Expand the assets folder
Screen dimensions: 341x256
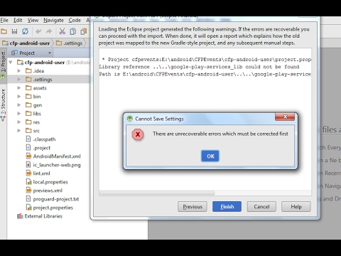pos(19,88)
